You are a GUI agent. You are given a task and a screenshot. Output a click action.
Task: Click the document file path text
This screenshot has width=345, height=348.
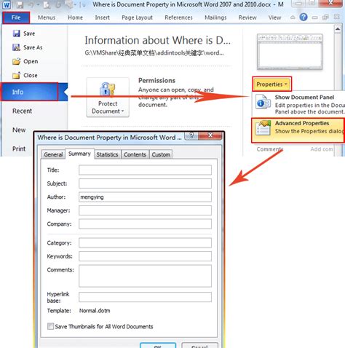coord(154,53)
